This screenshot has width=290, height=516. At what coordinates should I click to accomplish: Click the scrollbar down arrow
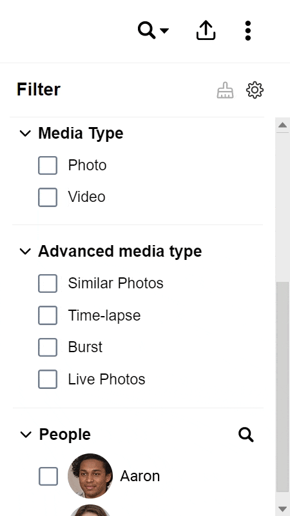point(283,508)
